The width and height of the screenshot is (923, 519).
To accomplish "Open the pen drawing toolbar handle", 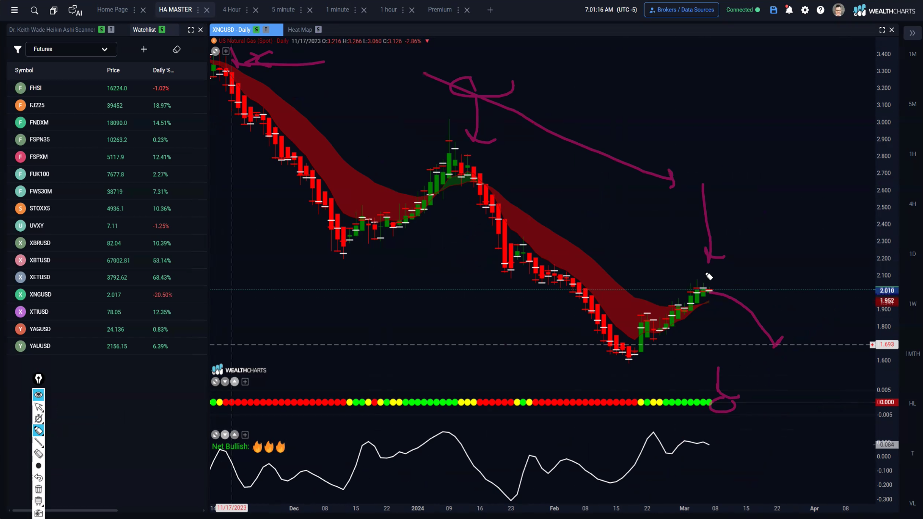I will pos(38,379).
